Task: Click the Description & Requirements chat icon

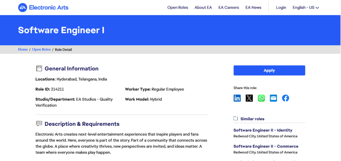Action: point(39,124)
